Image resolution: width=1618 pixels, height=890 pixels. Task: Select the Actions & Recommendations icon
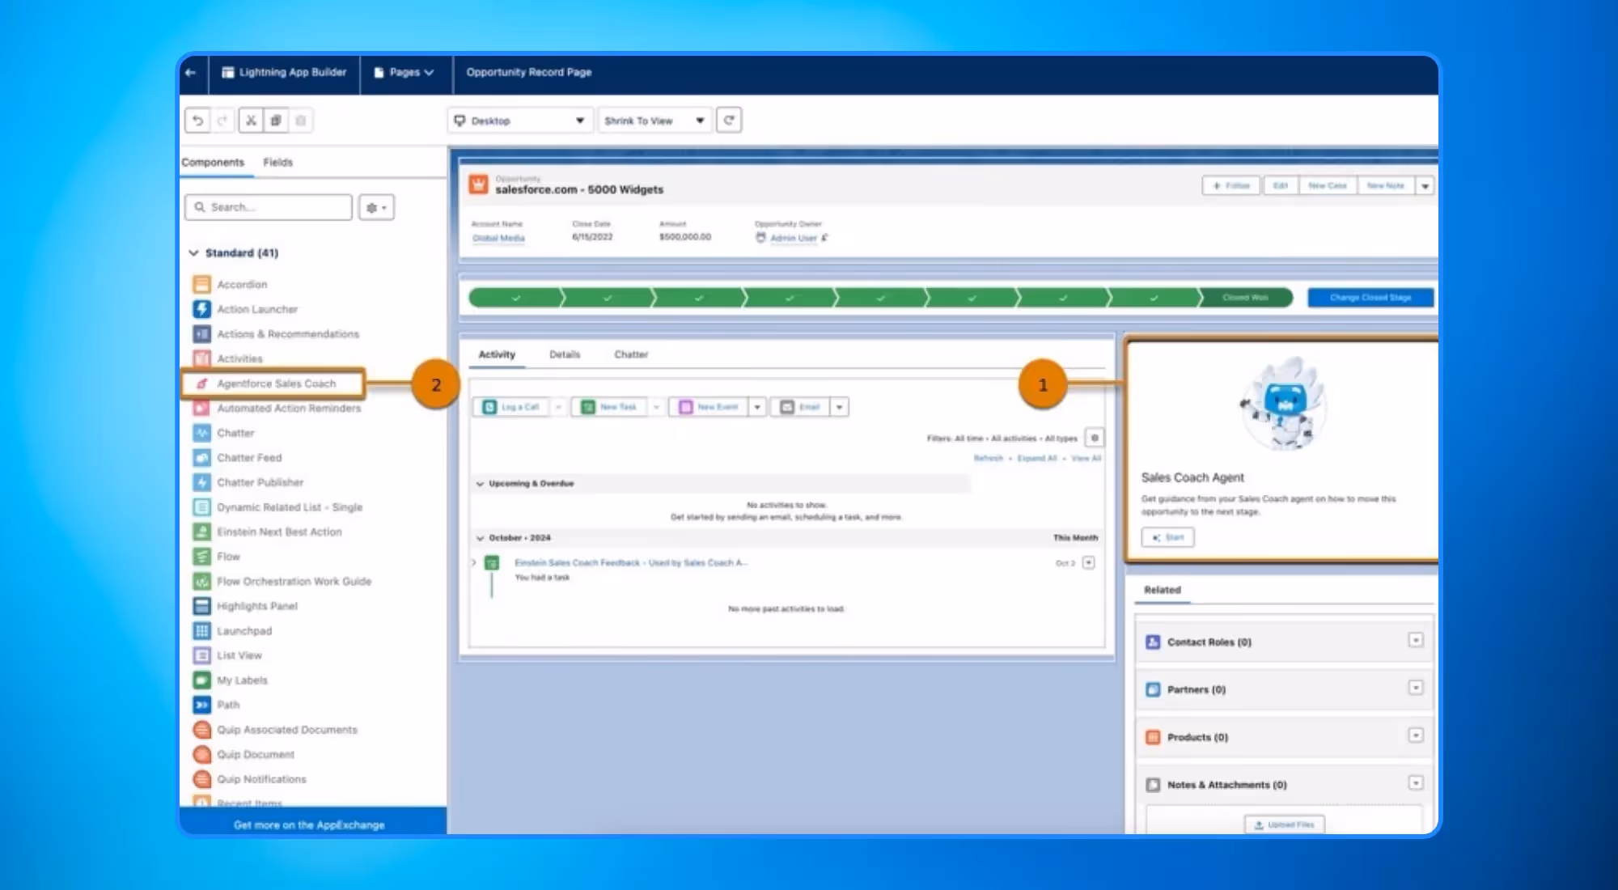point(201,333)
